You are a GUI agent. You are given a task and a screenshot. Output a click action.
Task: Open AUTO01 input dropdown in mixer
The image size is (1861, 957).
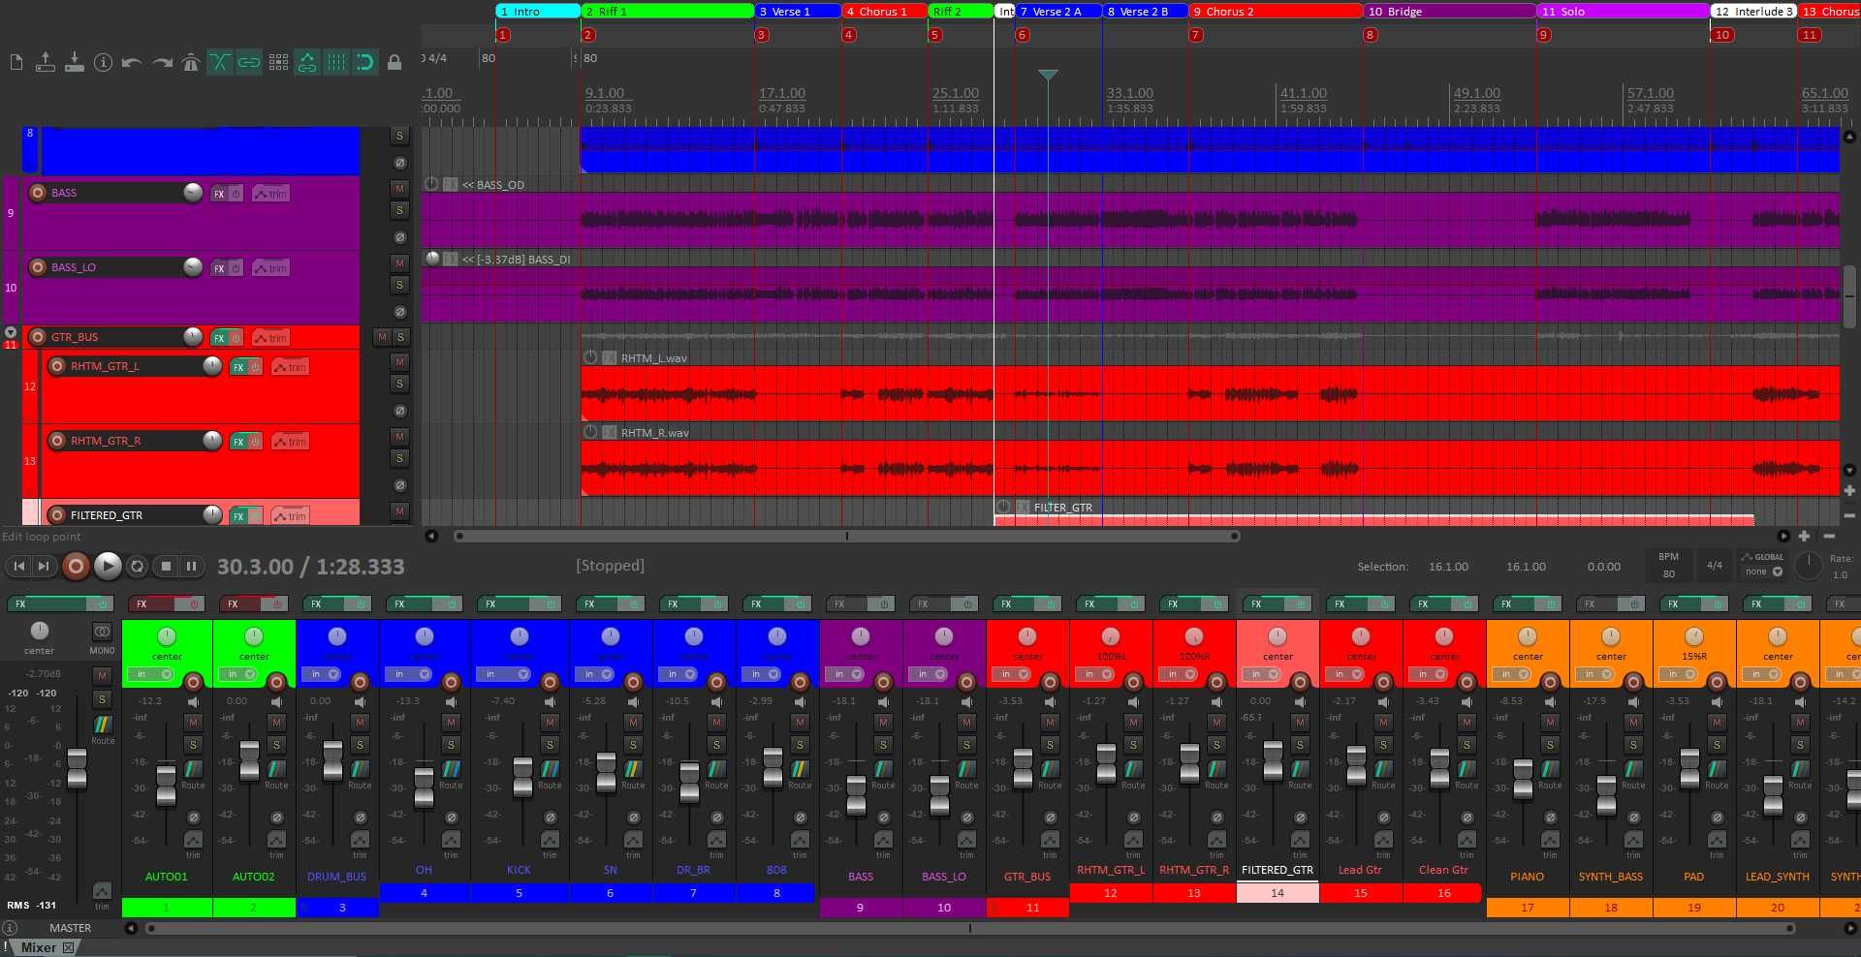[151, 674]
